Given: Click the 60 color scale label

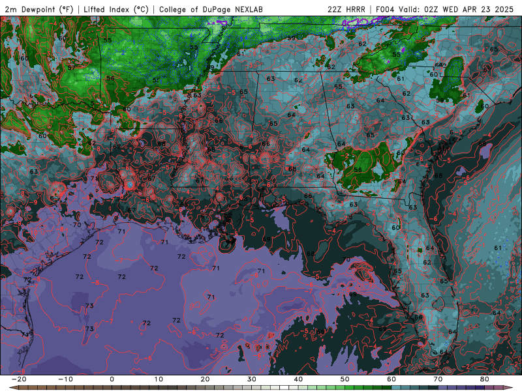Looking at the screenshot, I should click(x=391, y=379).
